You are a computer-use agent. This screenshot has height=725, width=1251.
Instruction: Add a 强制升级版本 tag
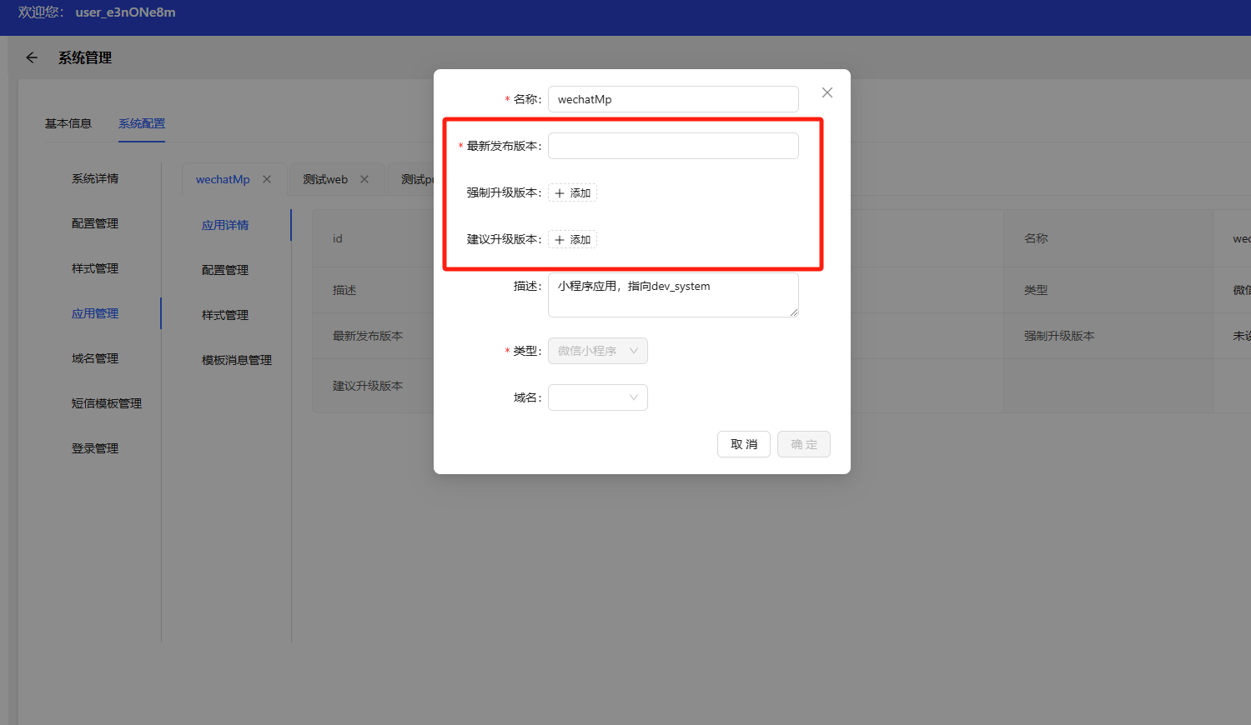[572, 193]
